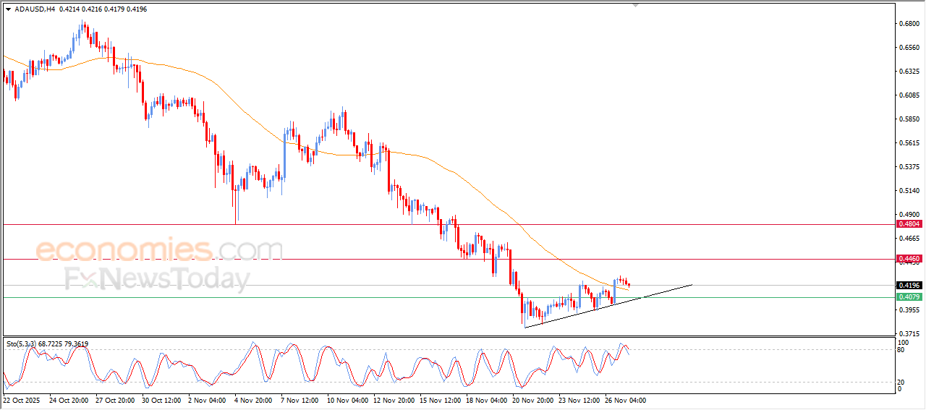Image resolution: width=926 pixels, height=410 pixels.
Task: Click the 0.6800 label on price axis
Action: [909, 23]
